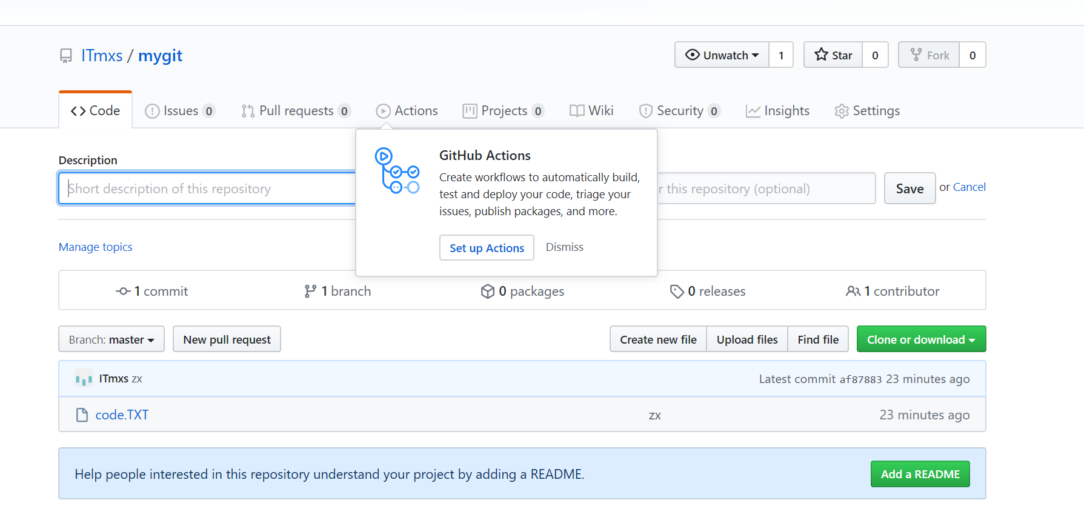Dismiss the GitHub Actions popup
This screenshot has width=1084, height=520.
tap(564, 247)
